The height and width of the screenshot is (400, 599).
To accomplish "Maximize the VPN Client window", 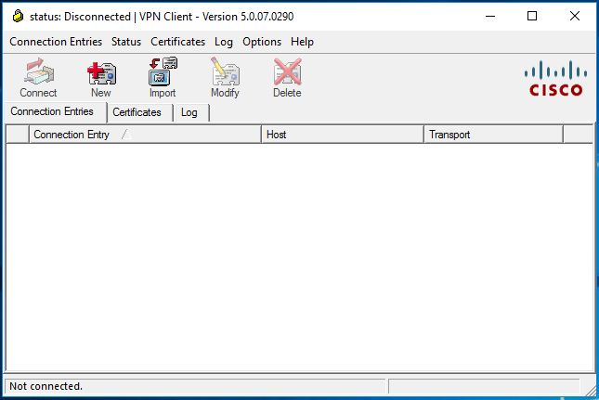I will coord(532,16).
